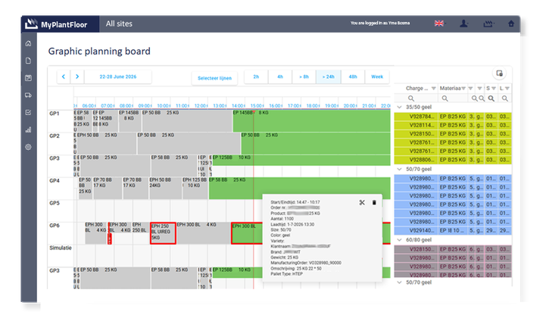540x321 pixels.
Task: Open Materiaal column filter dropdown
Action: pyautogui.click(x=464, y=89)
